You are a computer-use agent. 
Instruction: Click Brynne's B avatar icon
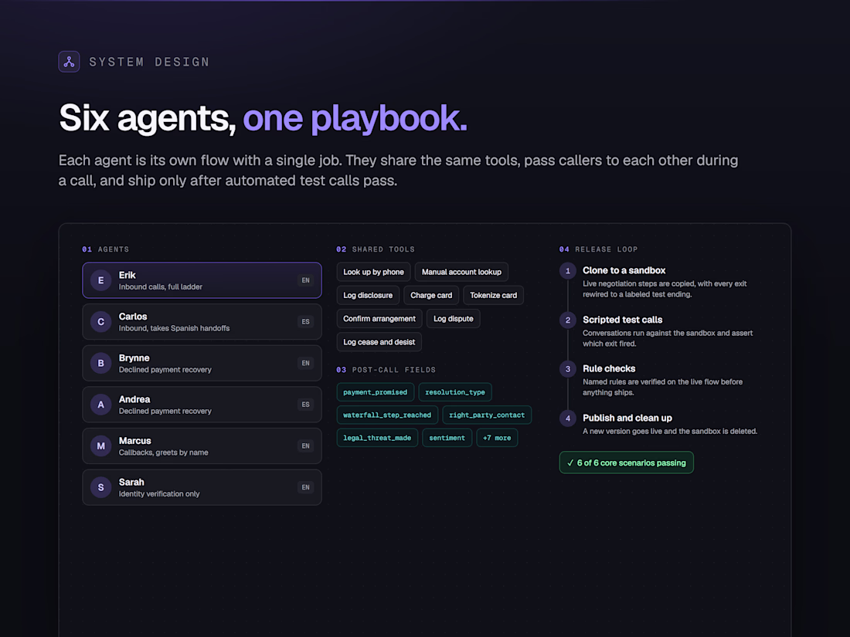click(100, 364)
